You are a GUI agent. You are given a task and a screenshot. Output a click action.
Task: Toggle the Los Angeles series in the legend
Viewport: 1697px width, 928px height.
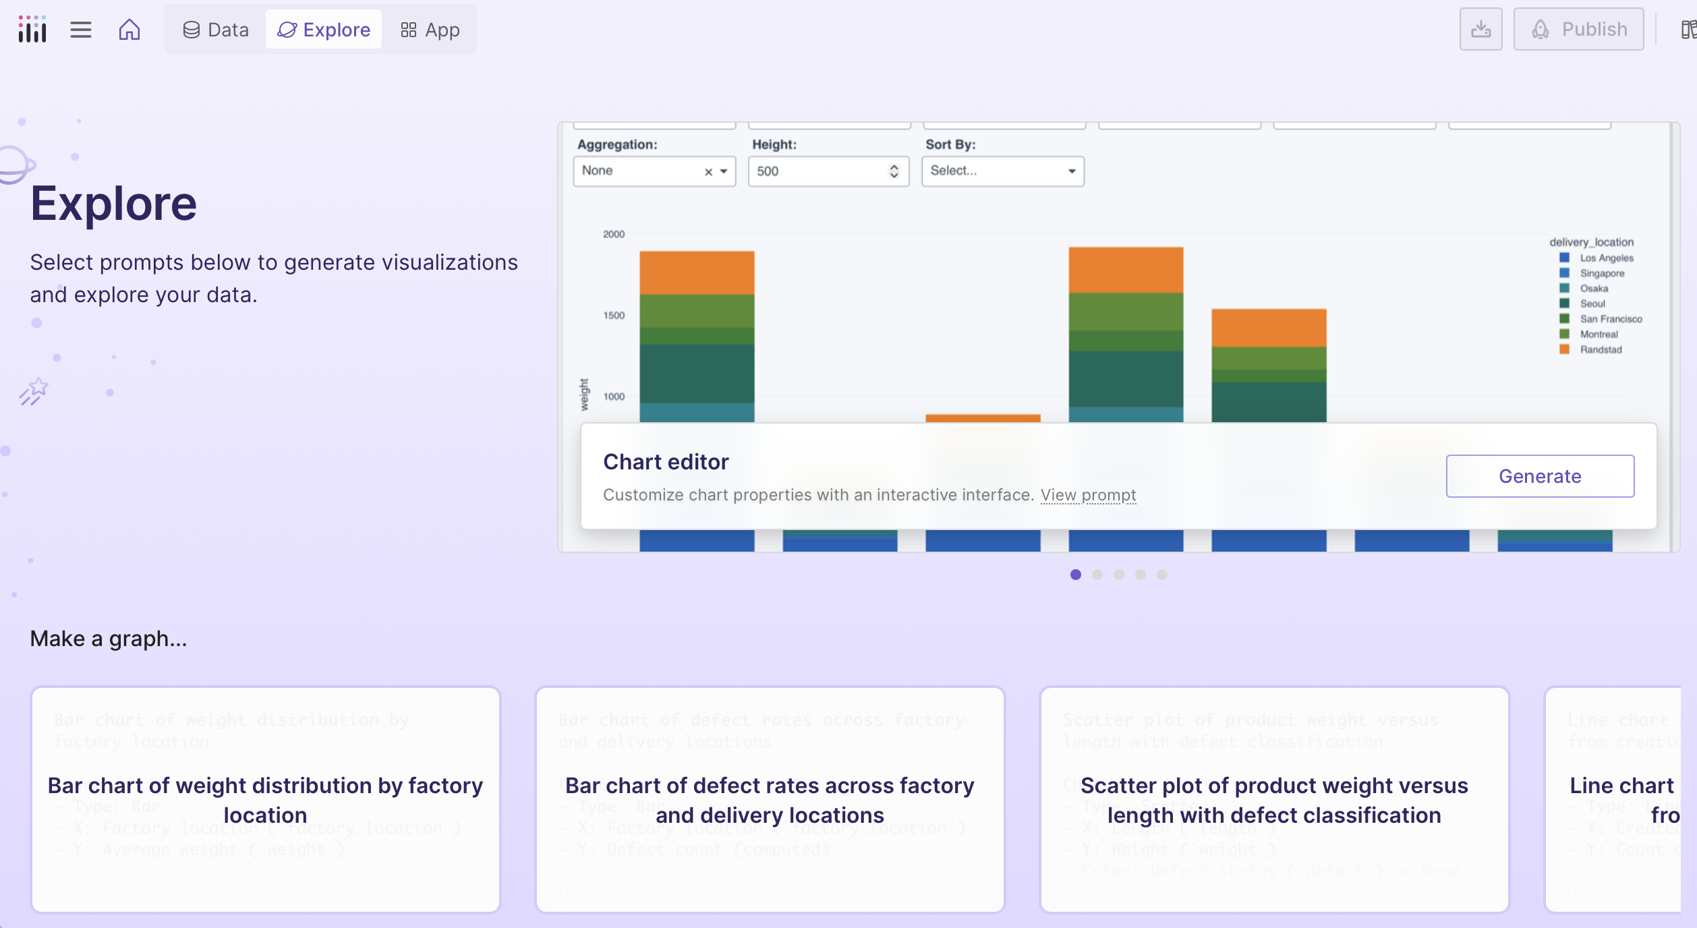point(1607,258)
